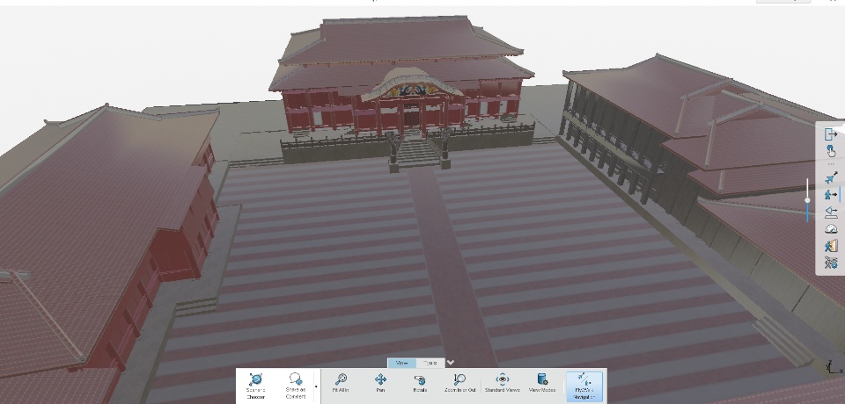Switch to the View tab

(x=402, y=363)
